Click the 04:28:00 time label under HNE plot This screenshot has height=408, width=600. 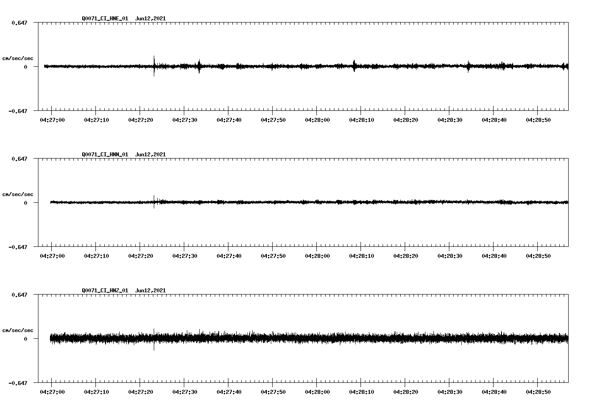coord(317,120)
